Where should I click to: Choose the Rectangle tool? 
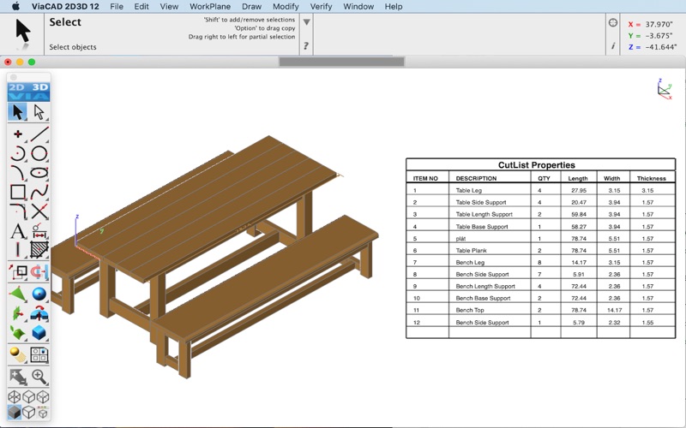coord(17,193)
